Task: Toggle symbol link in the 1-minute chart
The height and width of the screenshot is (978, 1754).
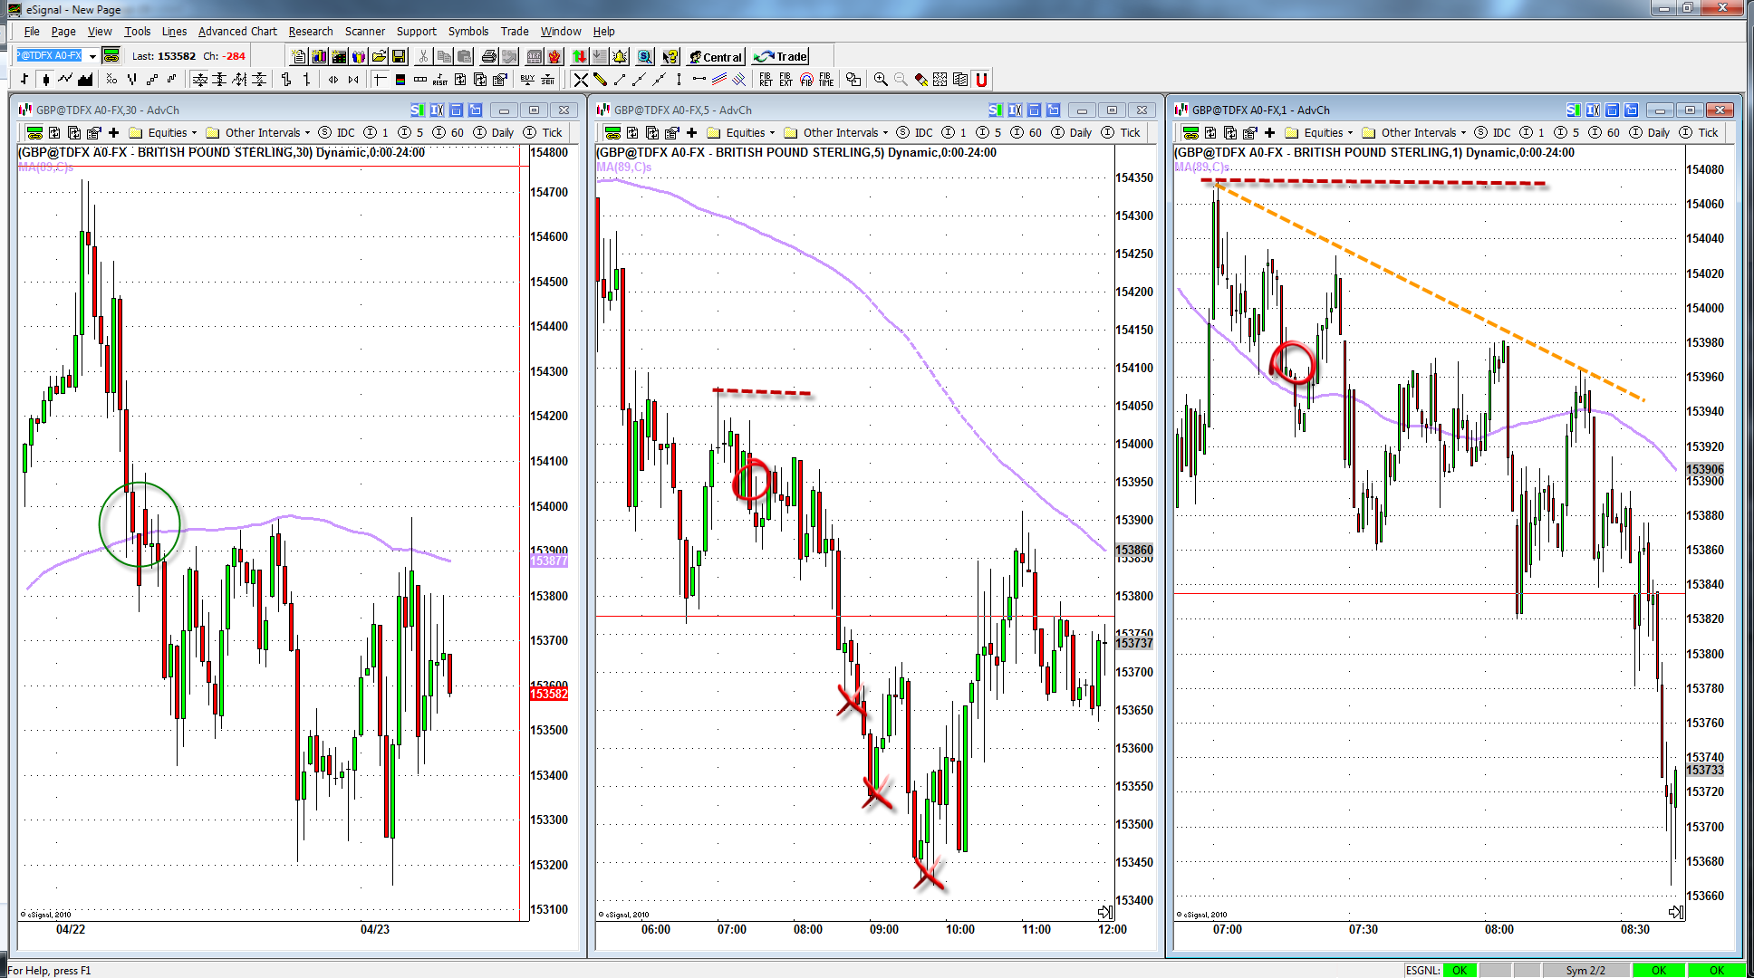Action: click(1190, 132)
